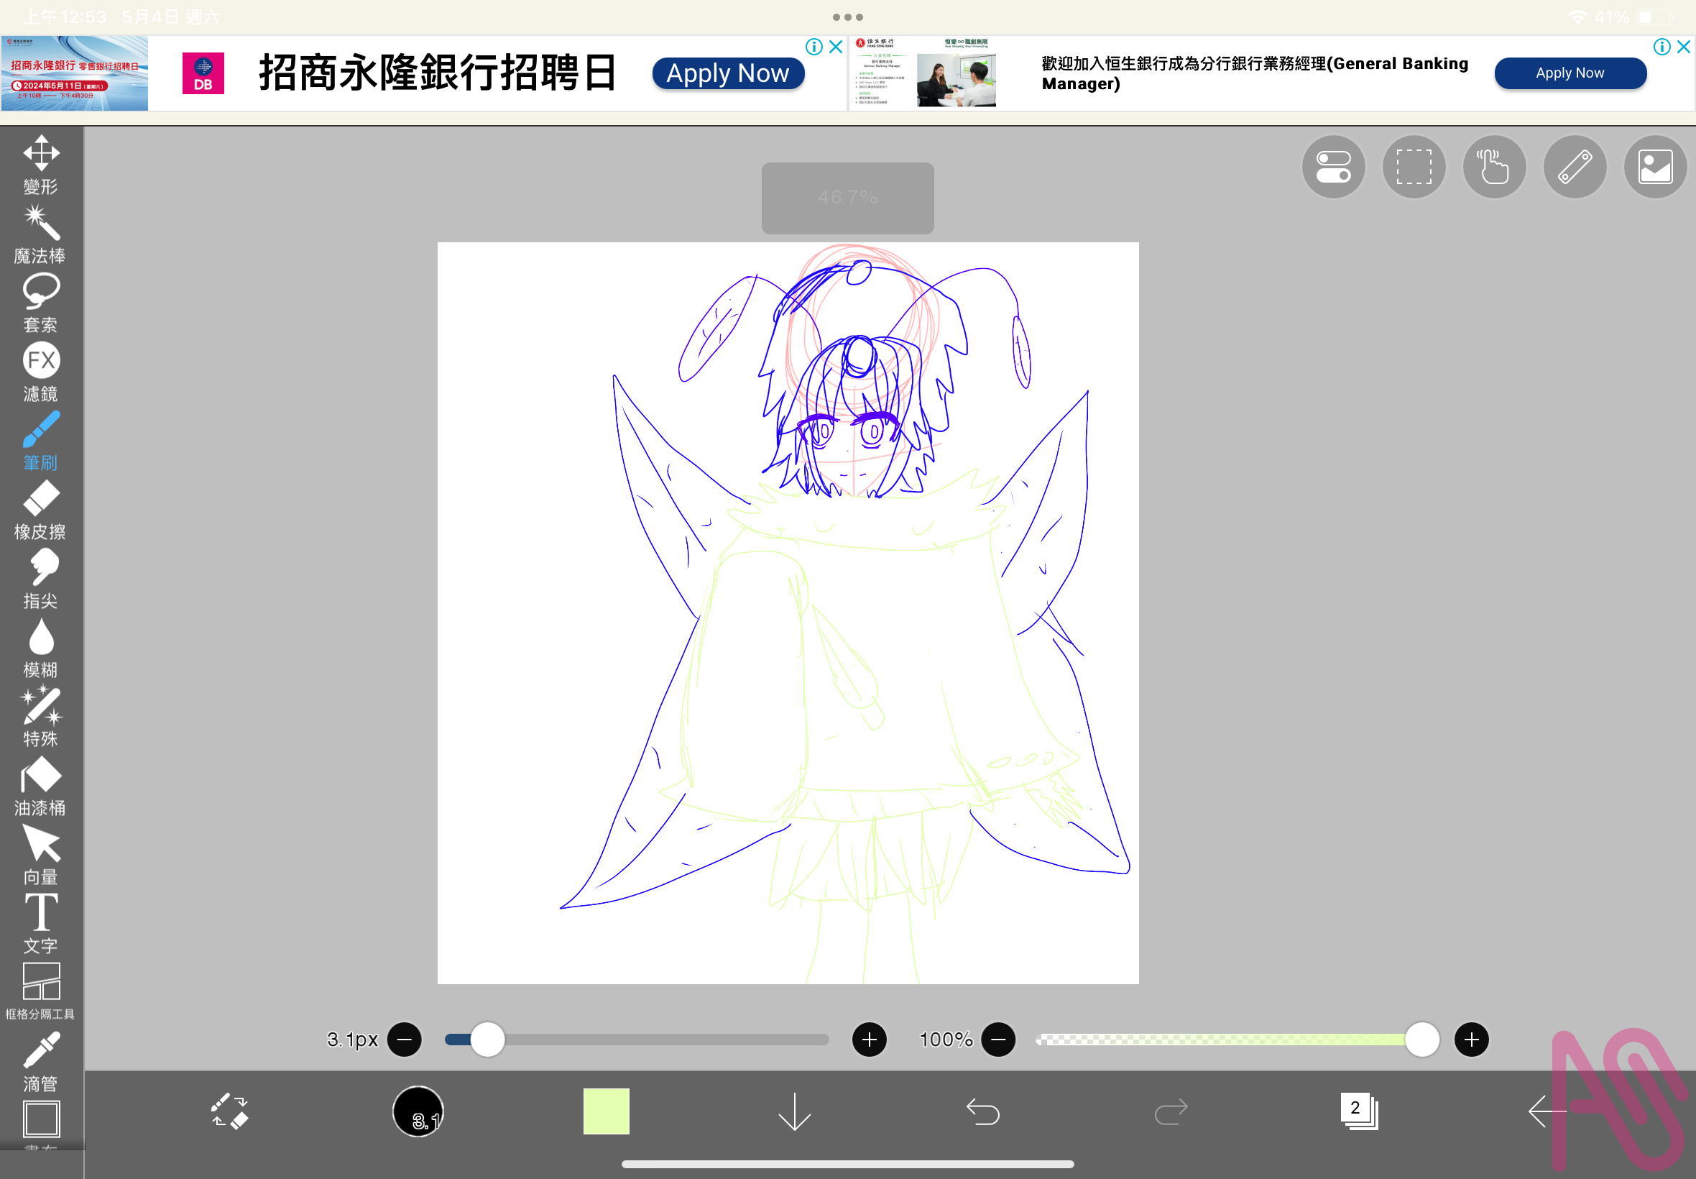The height and width of the screenshot is (1179, 1696).
Task: Select the 筆刷 brush tool
Action: coord(41,437)
